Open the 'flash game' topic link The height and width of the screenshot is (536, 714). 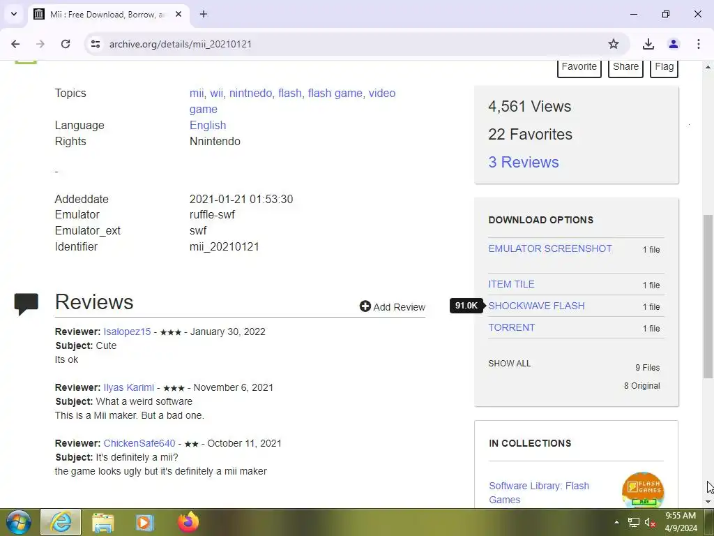tap(335, 93)
